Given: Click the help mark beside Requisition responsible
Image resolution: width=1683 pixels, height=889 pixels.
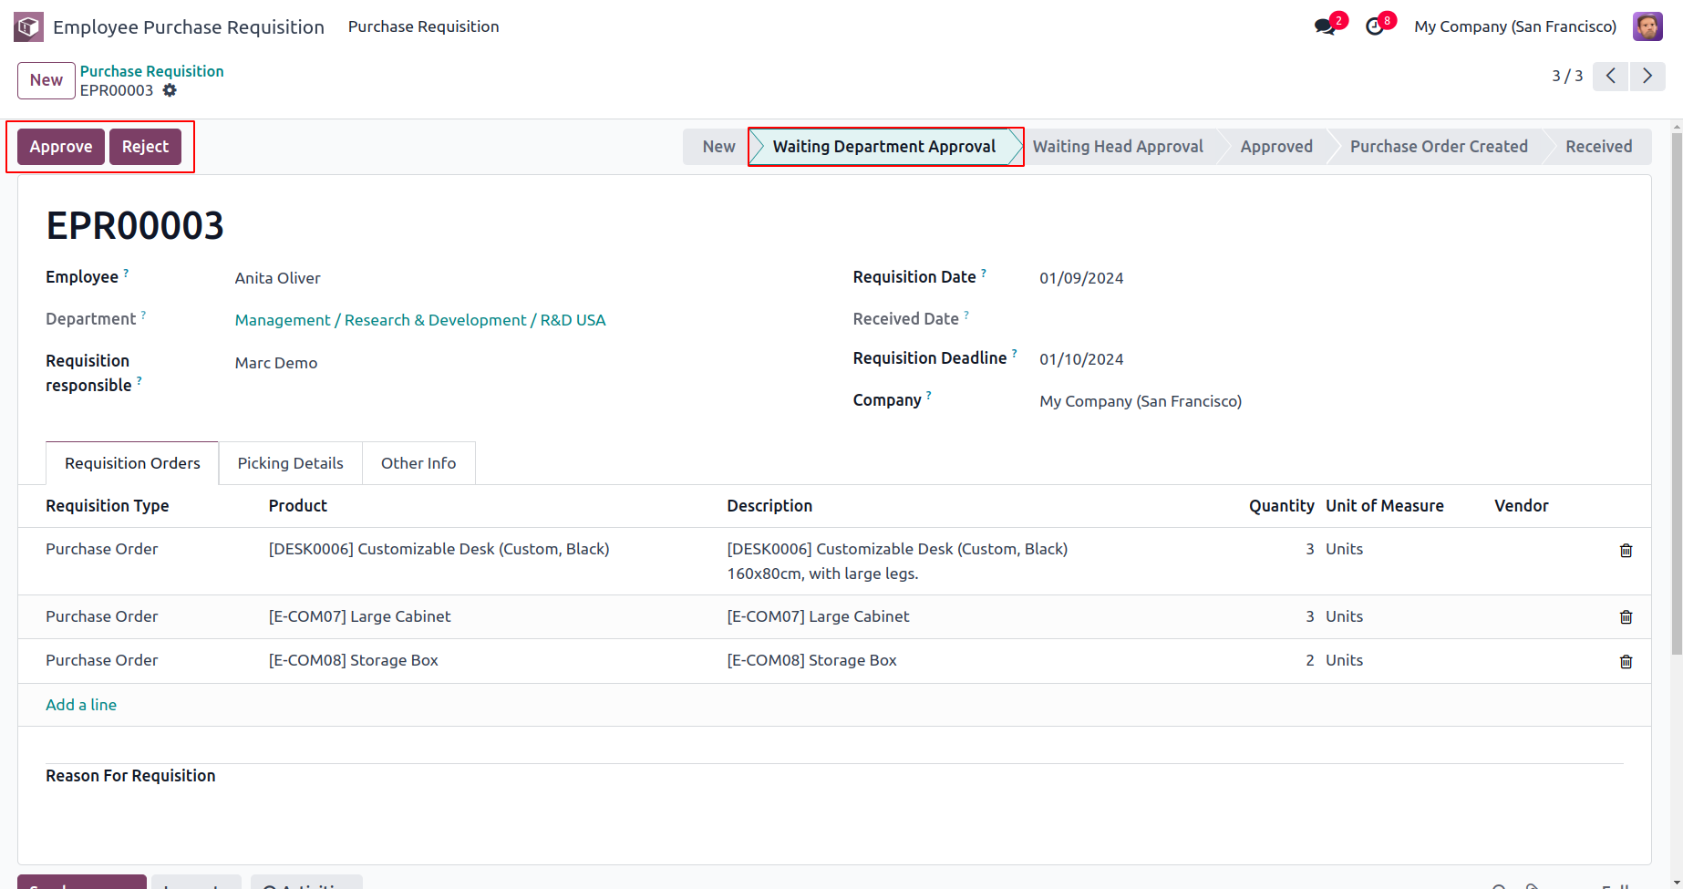Looking at the screenshot, I should [139, 381].
